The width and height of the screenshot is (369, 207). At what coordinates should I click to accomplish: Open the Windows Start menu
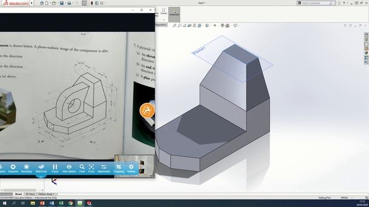[5, 203]
